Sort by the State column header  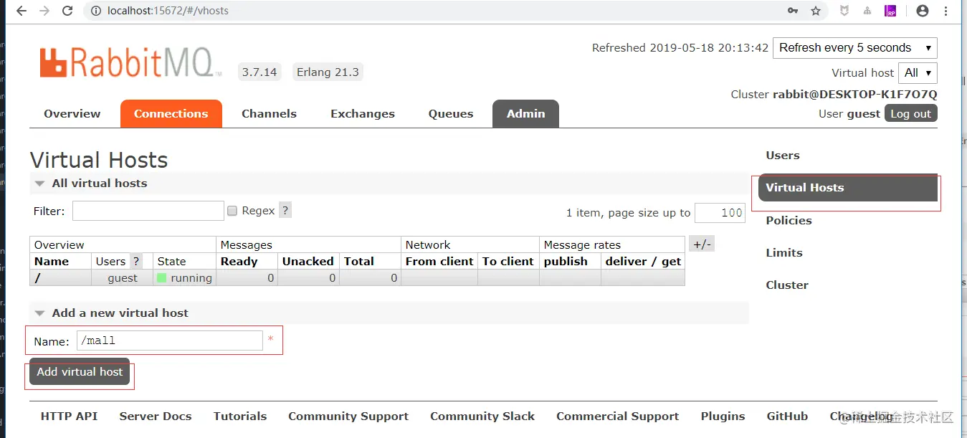tap(171, 262)
